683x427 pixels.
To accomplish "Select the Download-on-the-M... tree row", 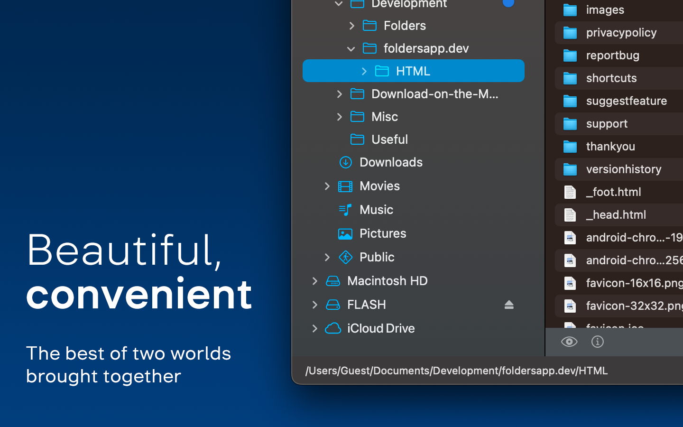I will 414,94.
